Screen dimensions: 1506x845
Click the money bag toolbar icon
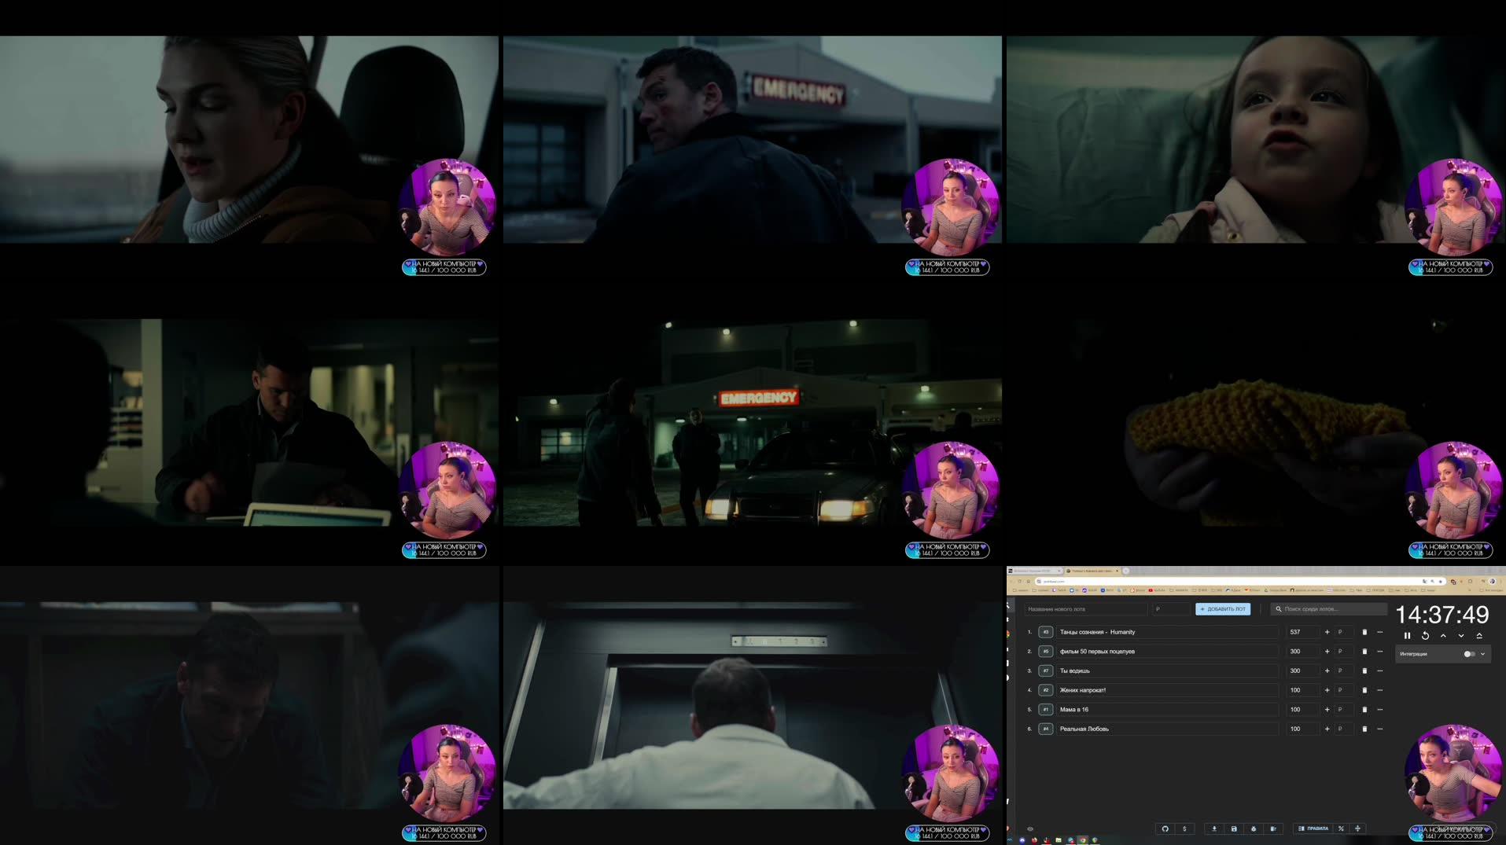coord(1254,828)
